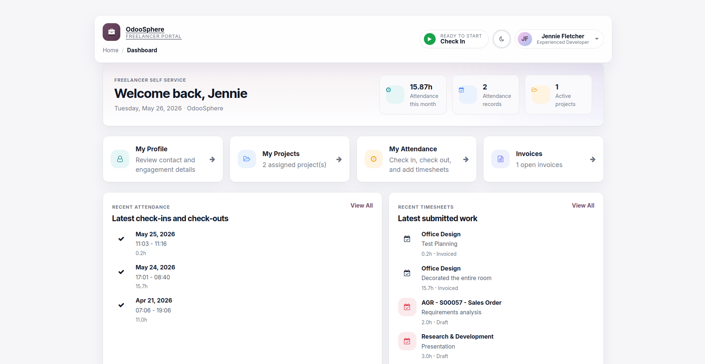The image size is (705, 364).
Task: Click the 2.0h · Draft status text
Action: (x=435, y=322)
